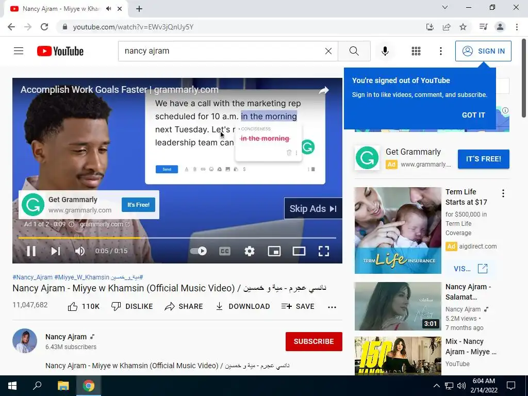Open the Term Life ad options menu
Image resolution: width=528 pixels, height=396 pixels.
tap(503, 193)
